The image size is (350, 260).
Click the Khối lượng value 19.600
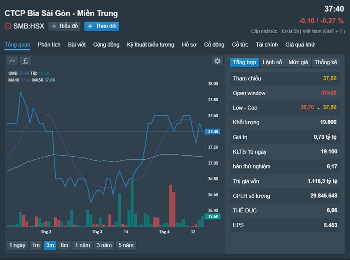(328, 122)
